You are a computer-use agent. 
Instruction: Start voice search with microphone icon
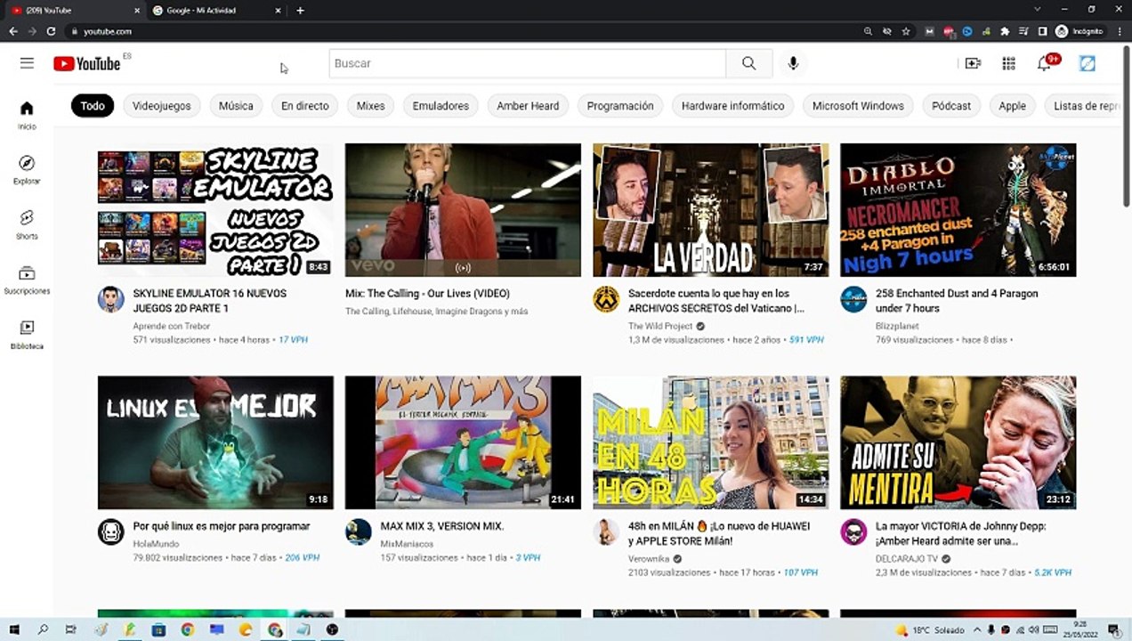[793, 63]
